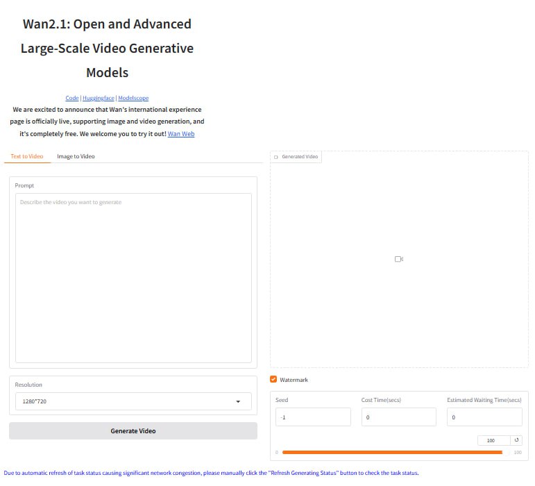
Task: Click the small Generated Video label icon
Action: [276, 157]
